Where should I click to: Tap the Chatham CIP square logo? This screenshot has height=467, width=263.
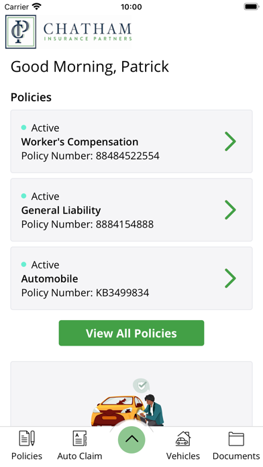click(21, 32)
